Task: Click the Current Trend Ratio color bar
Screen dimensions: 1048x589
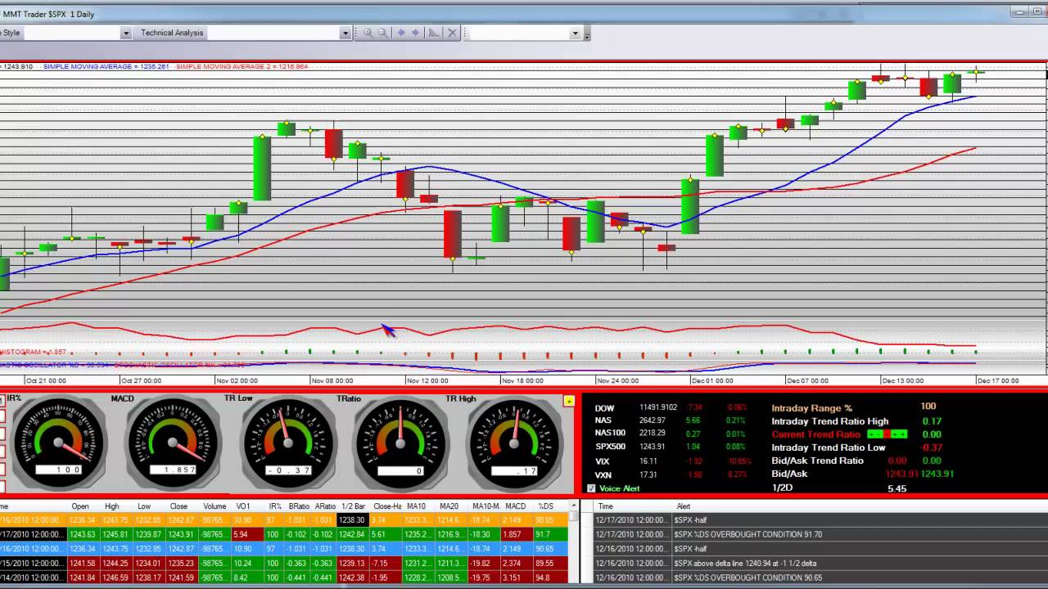Action: click(x=887, y=434)
